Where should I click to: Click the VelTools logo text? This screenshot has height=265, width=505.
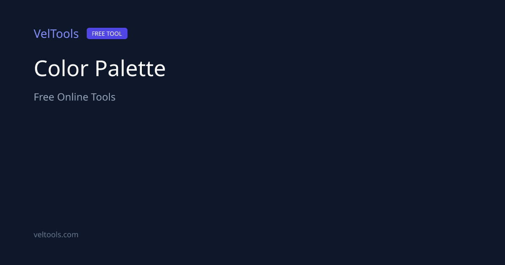[x=56, y=34]
